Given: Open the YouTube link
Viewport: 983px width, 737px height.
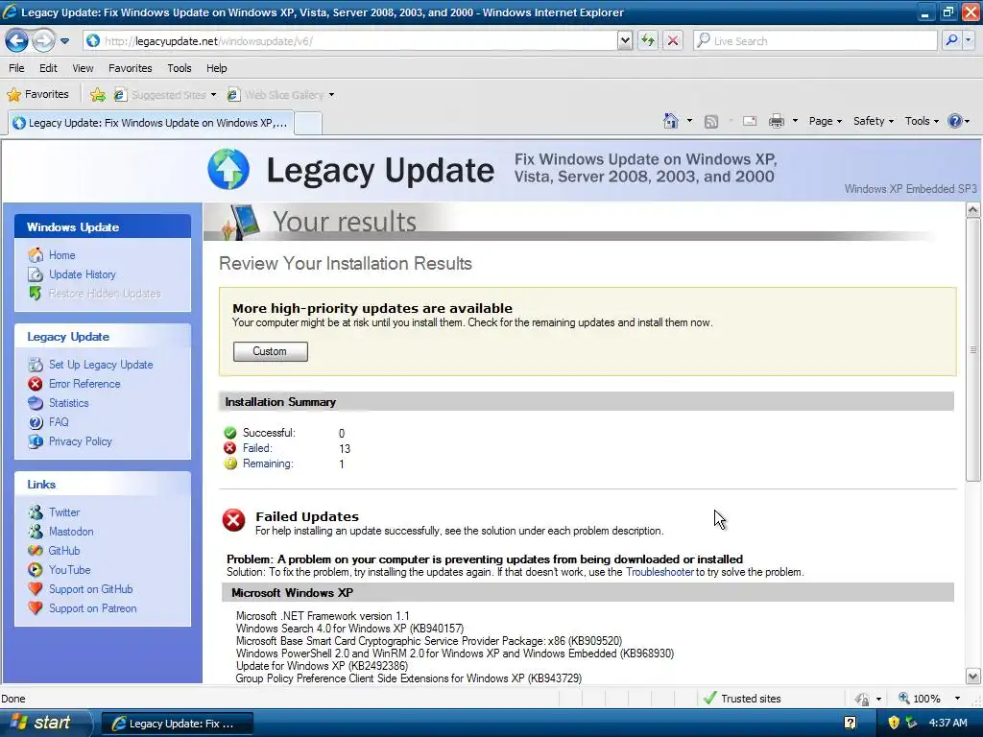Looking at the screenshot, I should [x=69, y=570].
